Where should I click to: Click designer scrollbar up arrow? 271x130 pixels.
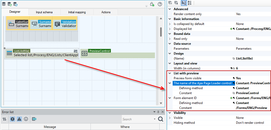coord(161,18)
